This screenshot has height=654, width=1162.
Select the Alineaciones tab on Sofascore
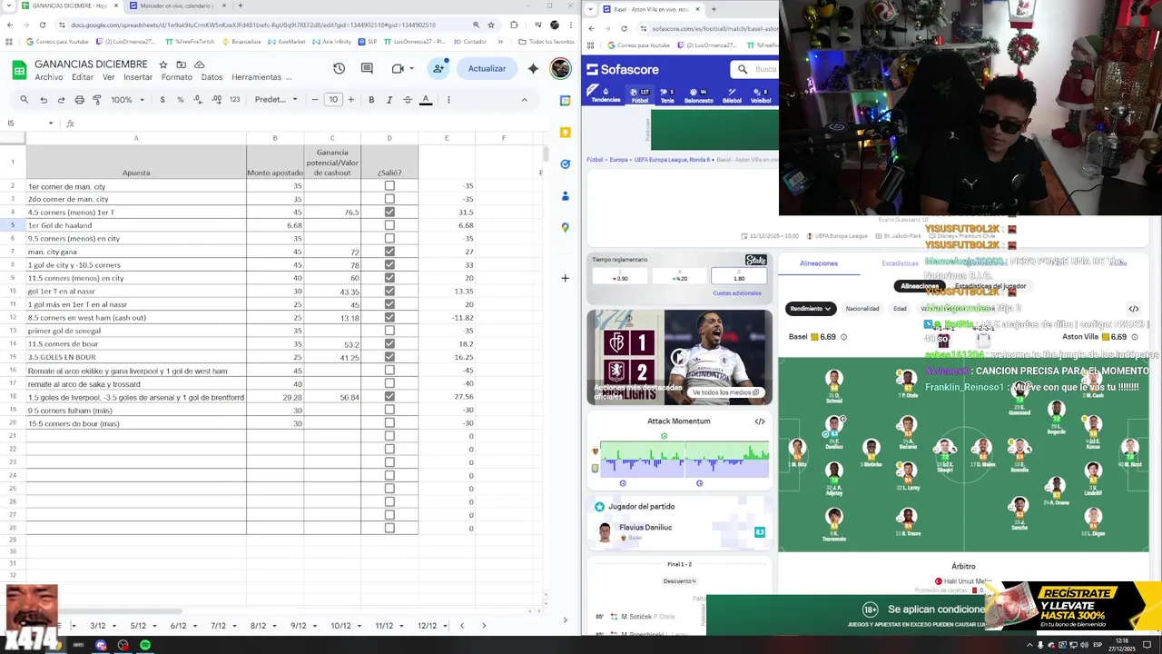819,263
